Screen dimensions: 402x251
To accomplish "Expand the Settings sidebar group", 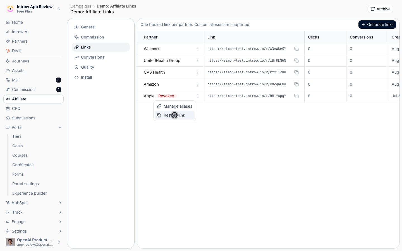I will [60, 231].
